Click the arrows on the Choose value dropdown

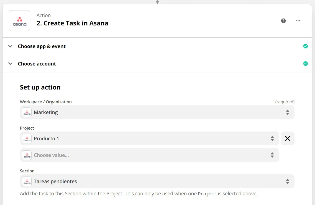tap(272, 155)
